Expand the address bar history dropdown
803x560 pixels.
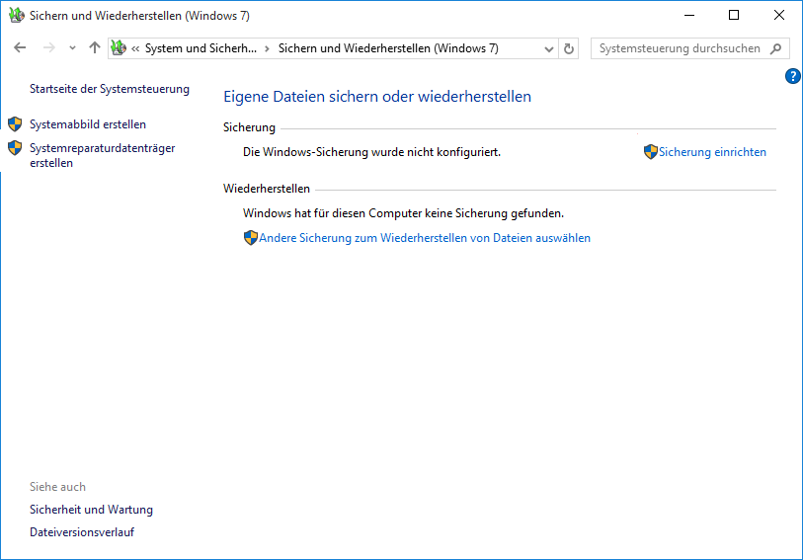click(548, 49)
